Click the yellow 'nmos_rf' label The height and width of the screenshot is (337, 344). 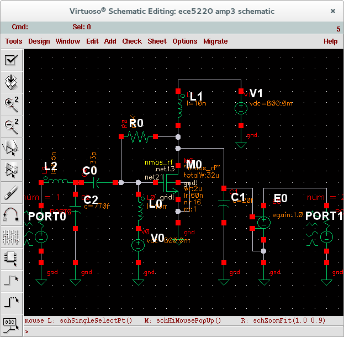pyautogui.click(x=158, y=162)
